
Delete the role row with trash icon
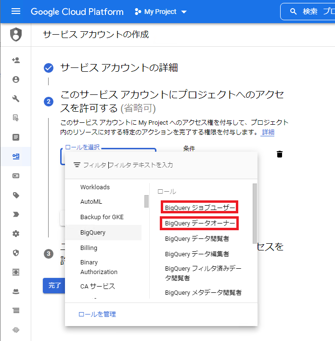pos(280,154)
